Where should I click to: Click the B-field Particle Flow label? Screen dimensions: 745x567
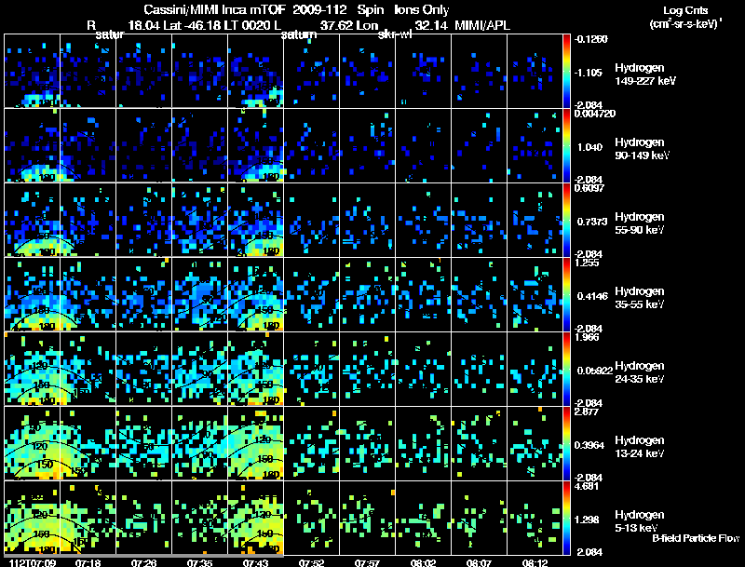pyautogui.click(x=696, y=538)
